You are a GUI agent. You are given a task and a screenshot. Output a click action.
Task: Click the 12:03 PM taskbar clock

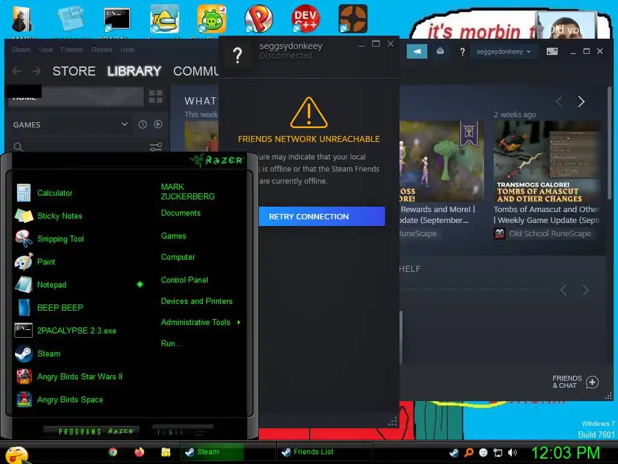[x=565, y=453]
